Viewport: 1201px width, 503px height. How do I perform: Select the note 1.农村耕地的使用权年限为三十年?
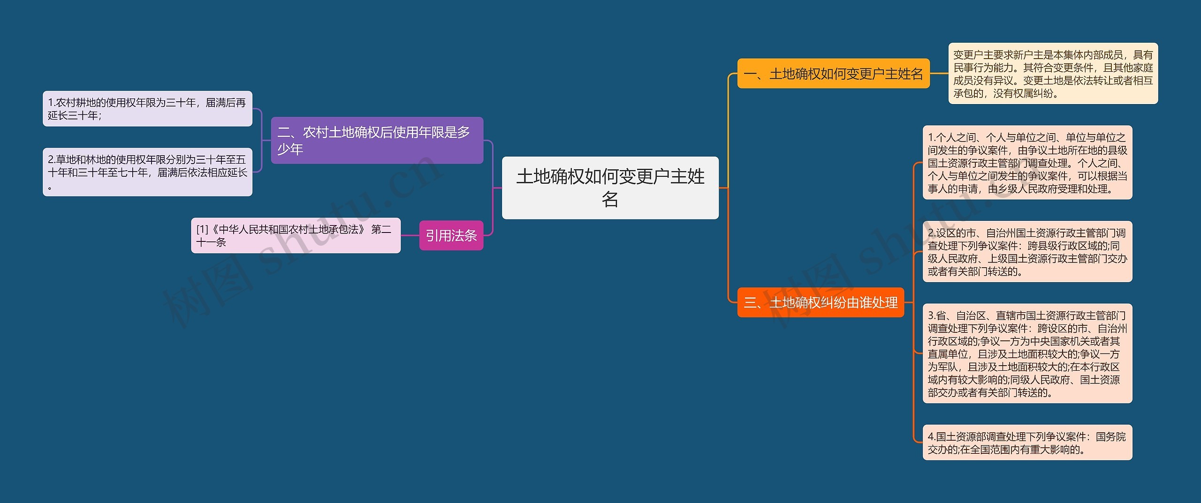click(x=147, y=109)
